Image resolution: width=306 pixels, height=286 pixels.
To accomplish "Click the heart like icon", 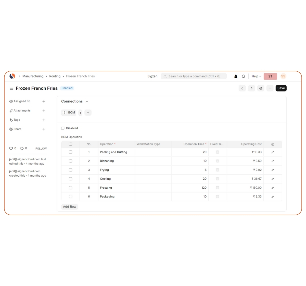I will click(11, 148).
